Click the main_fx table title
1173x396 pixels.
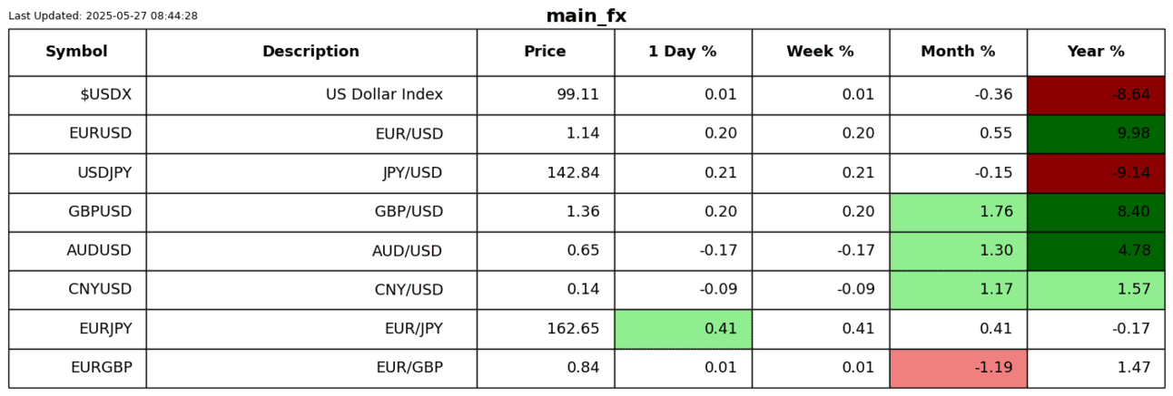point(586,16)
